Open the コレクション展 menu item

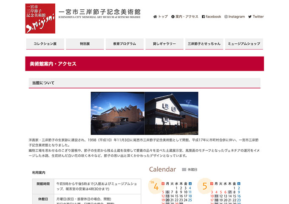45,44
